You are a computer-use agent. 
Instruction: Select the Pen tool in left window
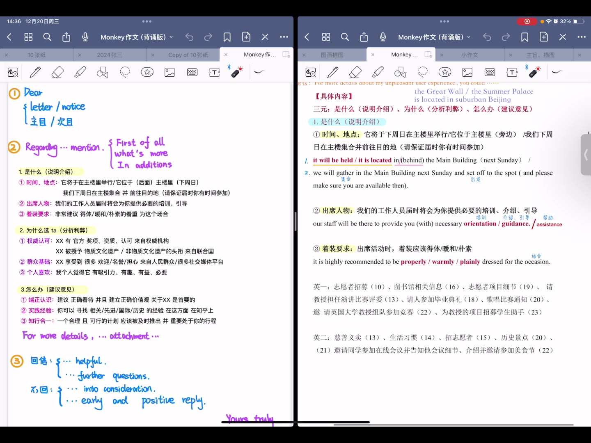tap(35, 73)
